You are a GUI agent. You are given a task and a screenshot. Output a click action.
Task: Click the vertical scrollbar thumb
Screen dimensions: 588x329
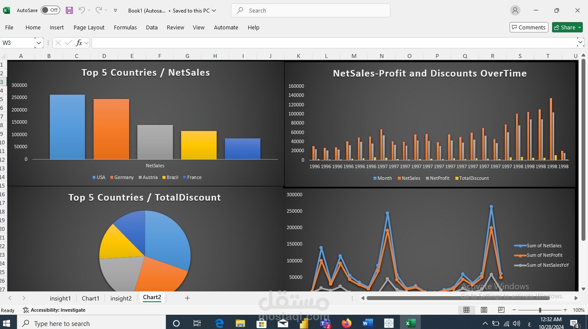[x=583, y=150]
